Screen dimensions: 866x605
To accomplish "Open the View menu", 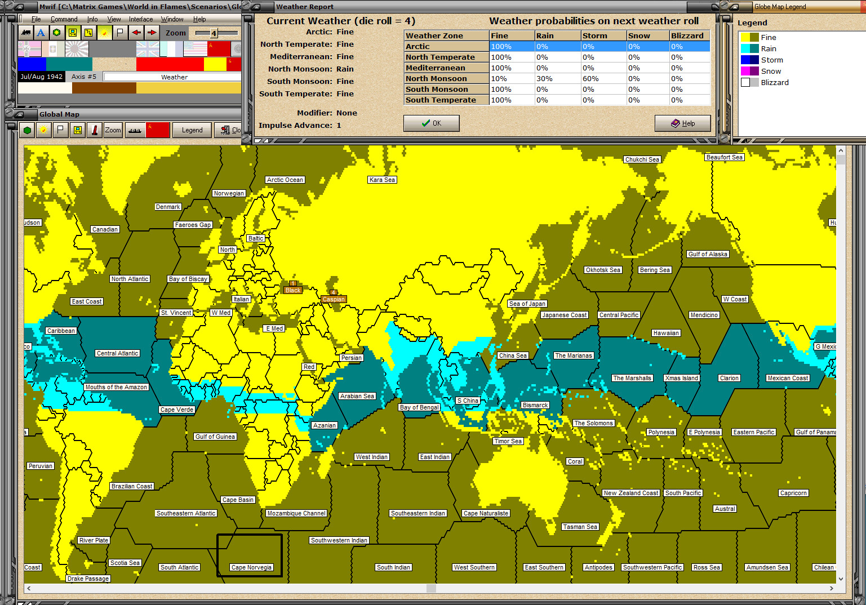I will (x=114, y=19).
